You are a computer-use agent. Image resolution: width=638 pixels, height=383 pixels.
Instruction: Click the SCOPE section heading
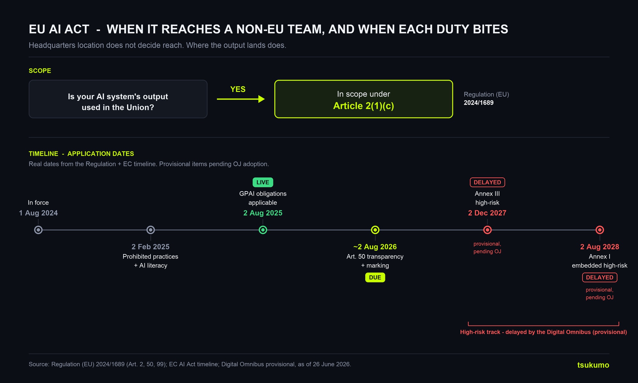pos(40,71)
